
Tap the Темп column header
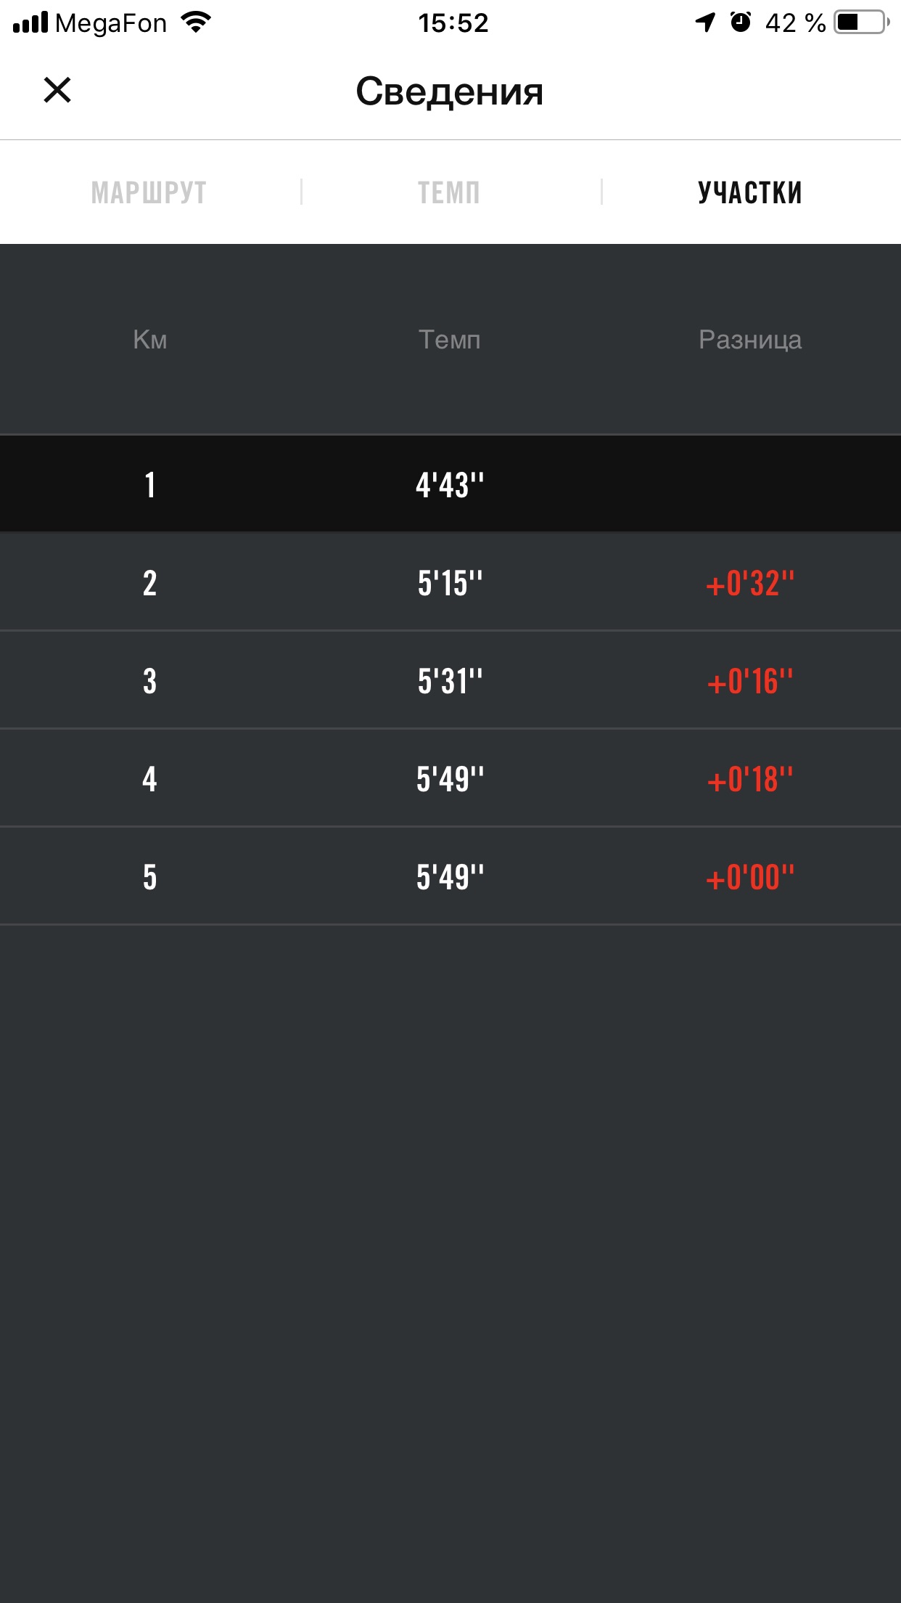(449, 340)
